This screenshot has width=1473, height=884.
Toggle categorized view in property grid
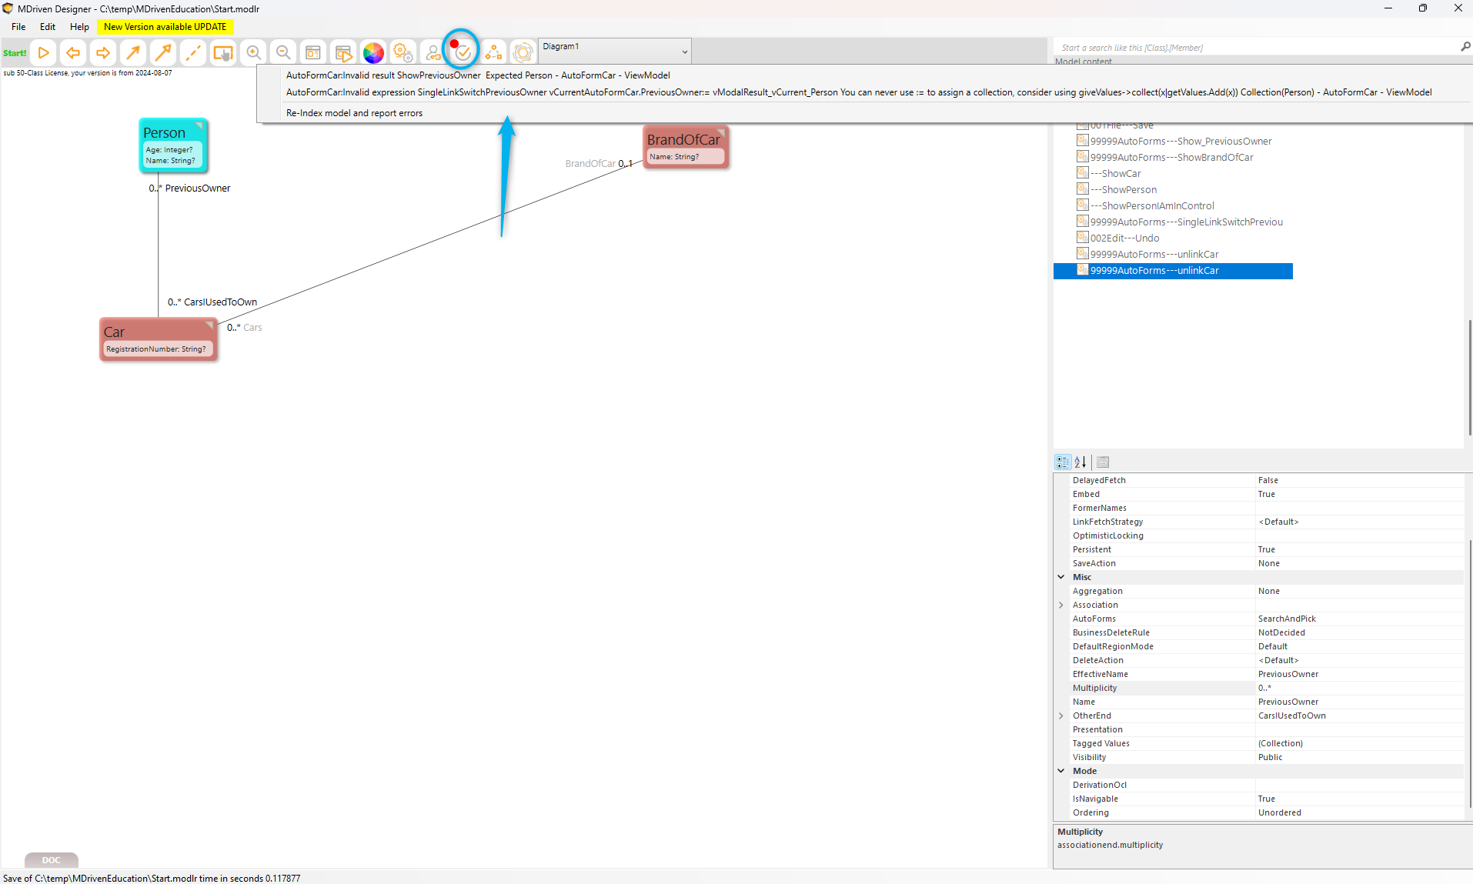click(x=1063, y=462)
